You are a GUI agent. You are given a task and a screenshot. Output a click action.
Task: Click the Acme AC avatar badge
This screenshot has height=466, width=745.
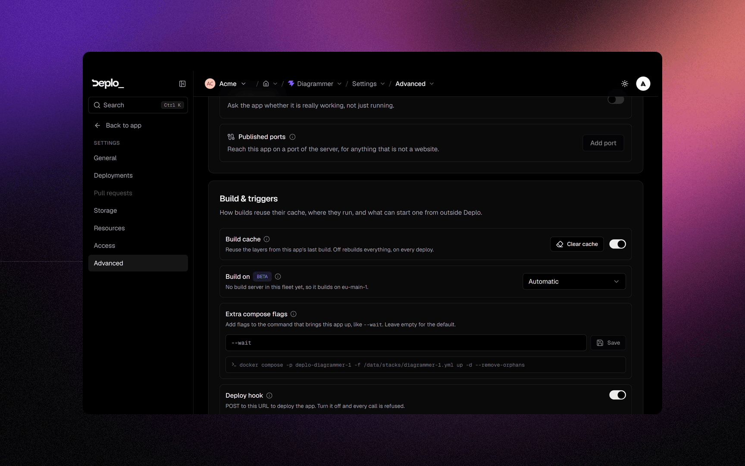210,84
